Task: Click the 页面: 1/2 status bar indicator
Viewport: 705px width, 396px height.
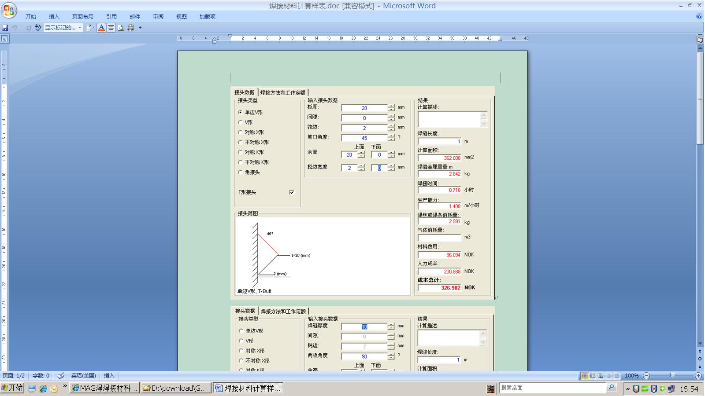Action: pyautogui.click(x=14, y=376)
